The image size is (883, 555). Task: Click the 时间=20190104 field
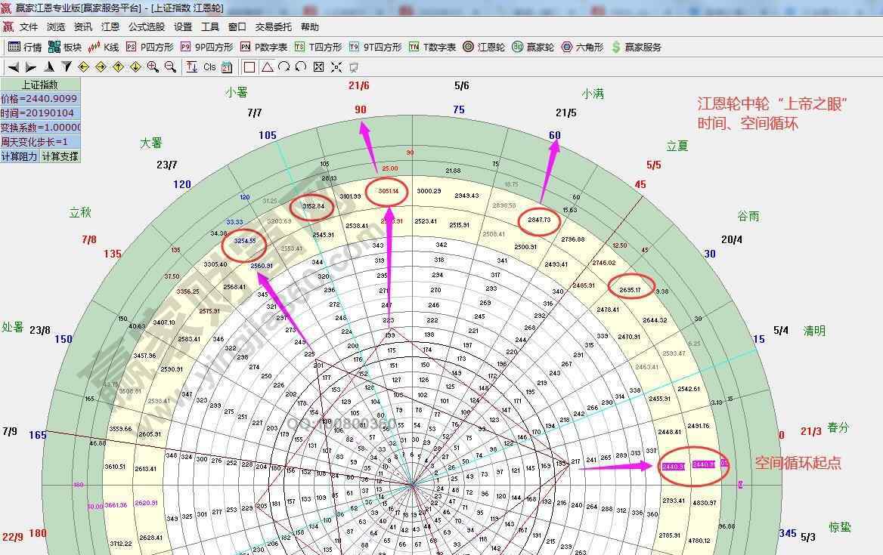40,113
